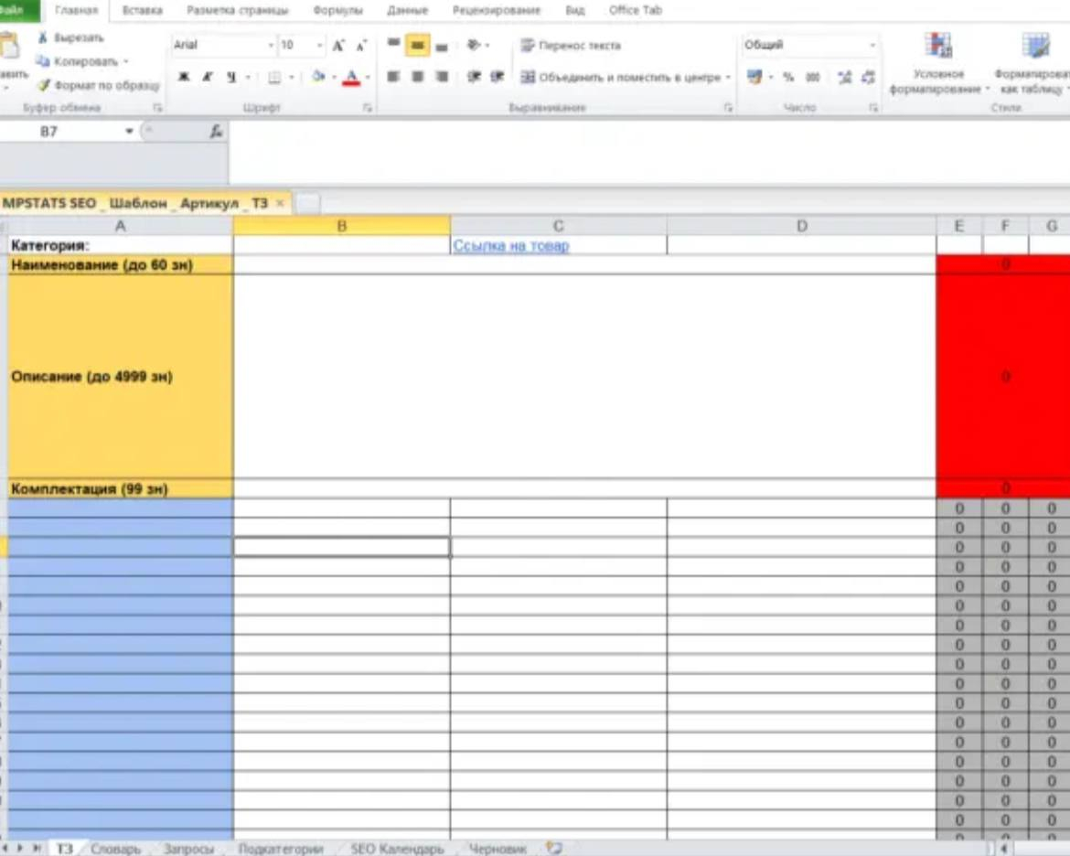Click the Paste clipboard icon
This screenshot has height=856, width=1070.
click(x=9, y=47)
